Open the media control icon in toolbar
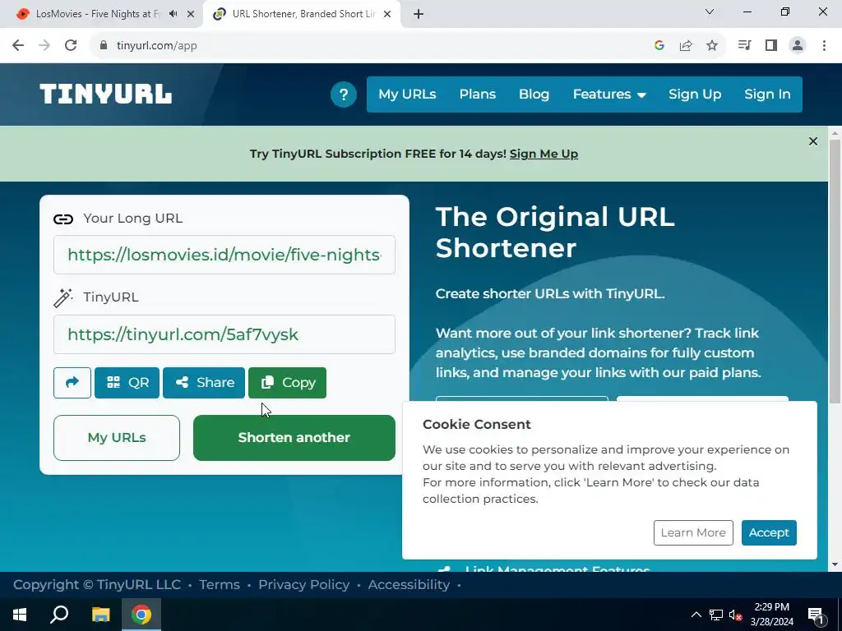 (x=744, y=46)
